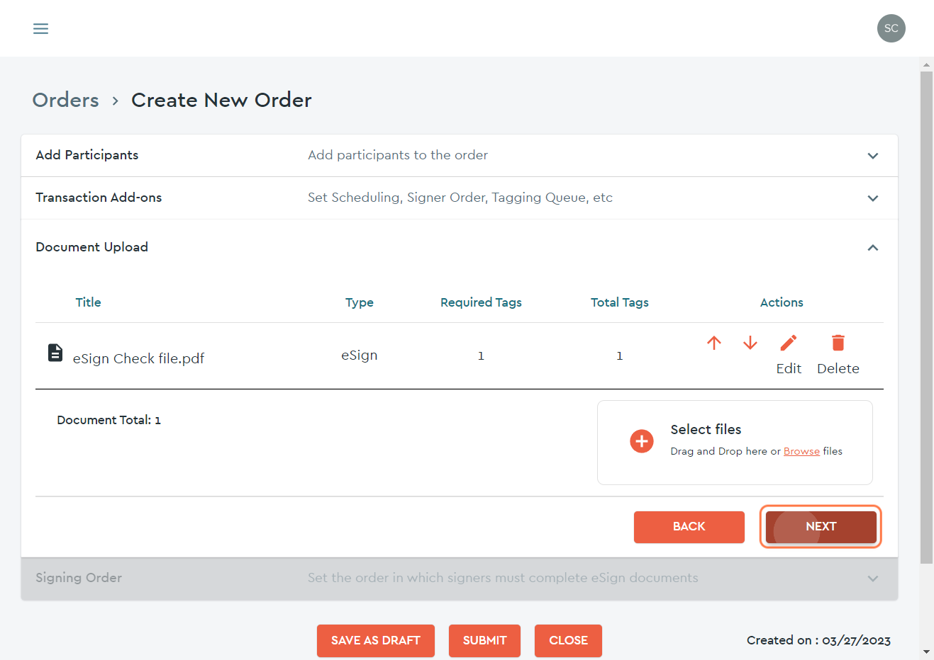This screenshot has height=660, width=934.
Task: Move eSign Check file.pdf up
Action: 714,343
